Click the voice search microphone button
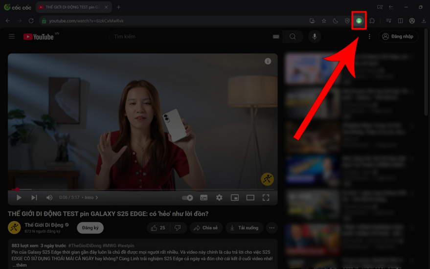This screenshot has height=269, width=430. tap(315, 37)
